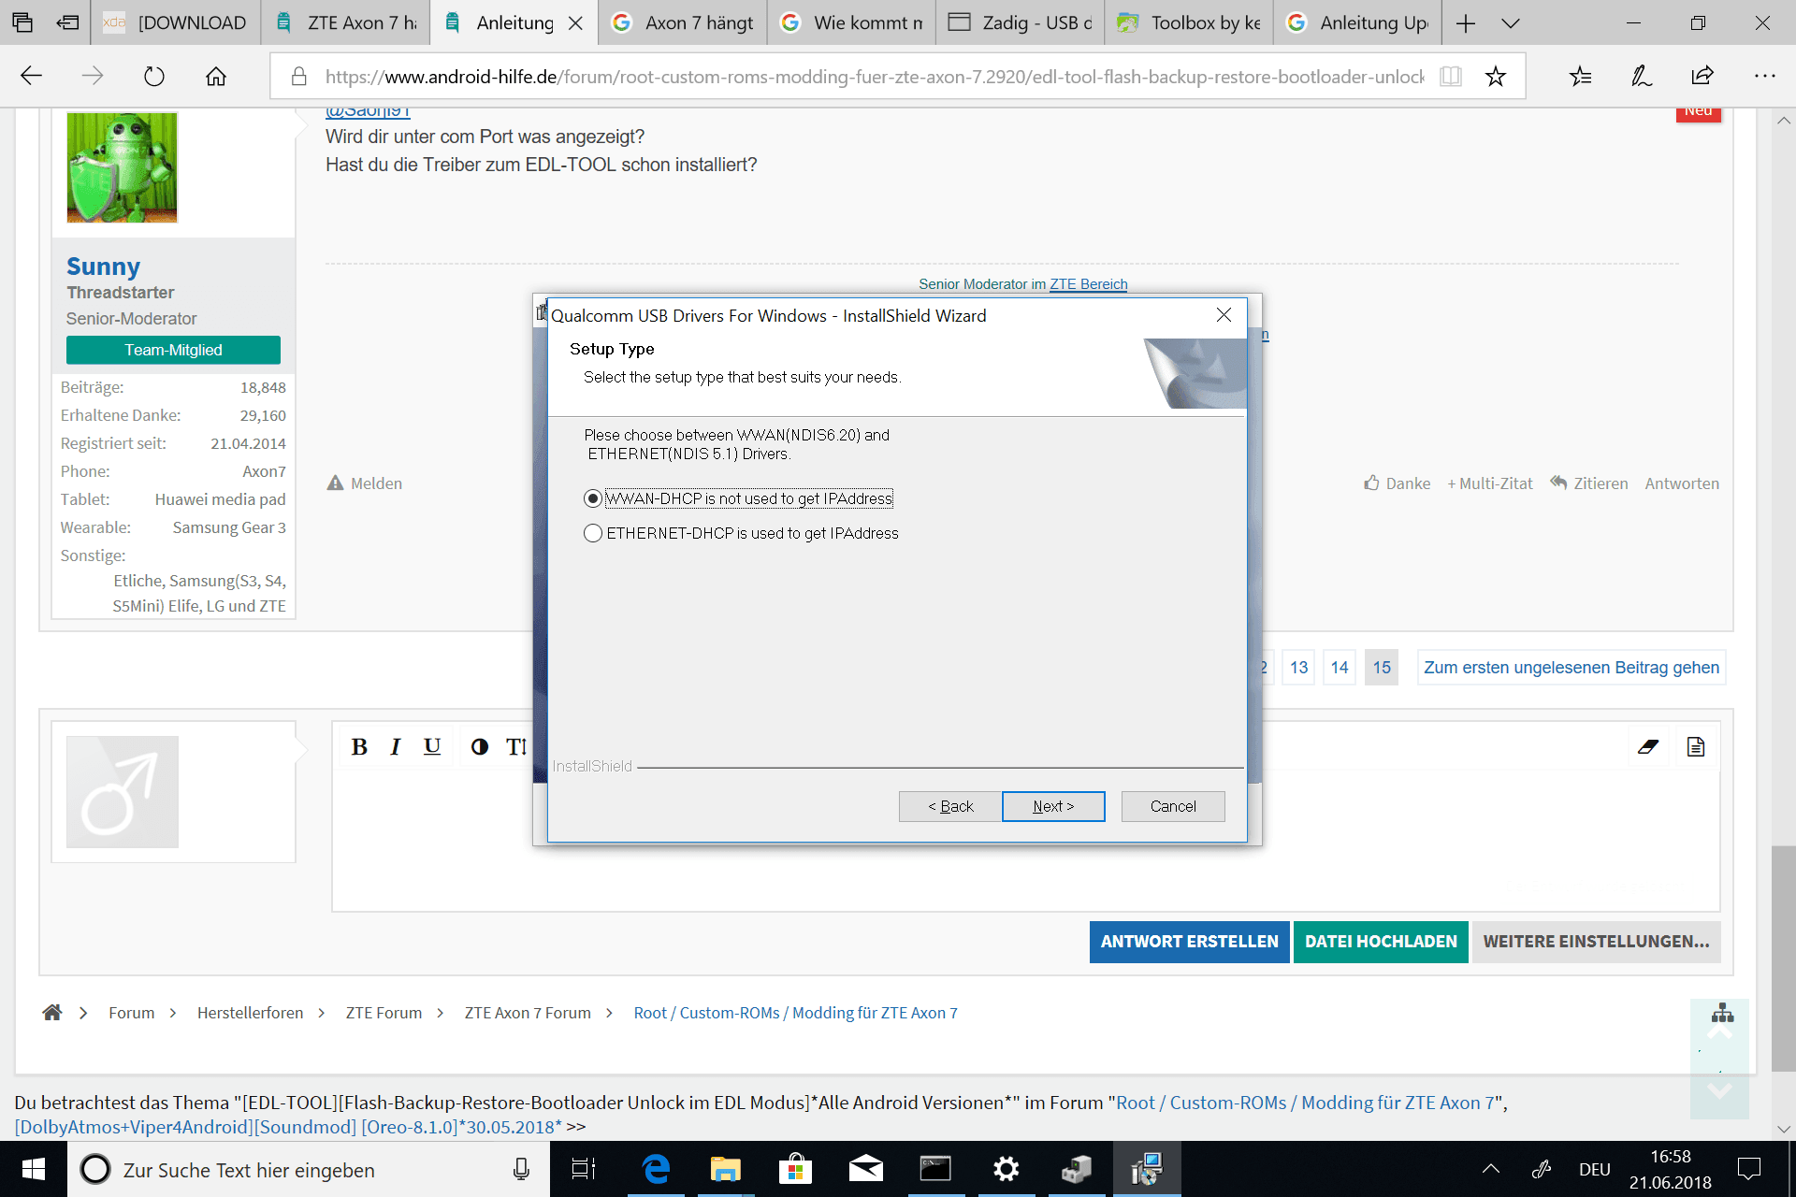The image size is (1796, 1197).
Task: Click Zum ersten ungelesenen Beitrag gehen
Action: coord(1571,668)
